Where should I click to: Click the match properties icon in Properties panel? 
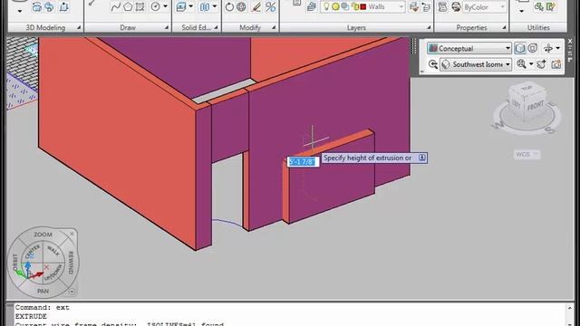pos(442,6)
